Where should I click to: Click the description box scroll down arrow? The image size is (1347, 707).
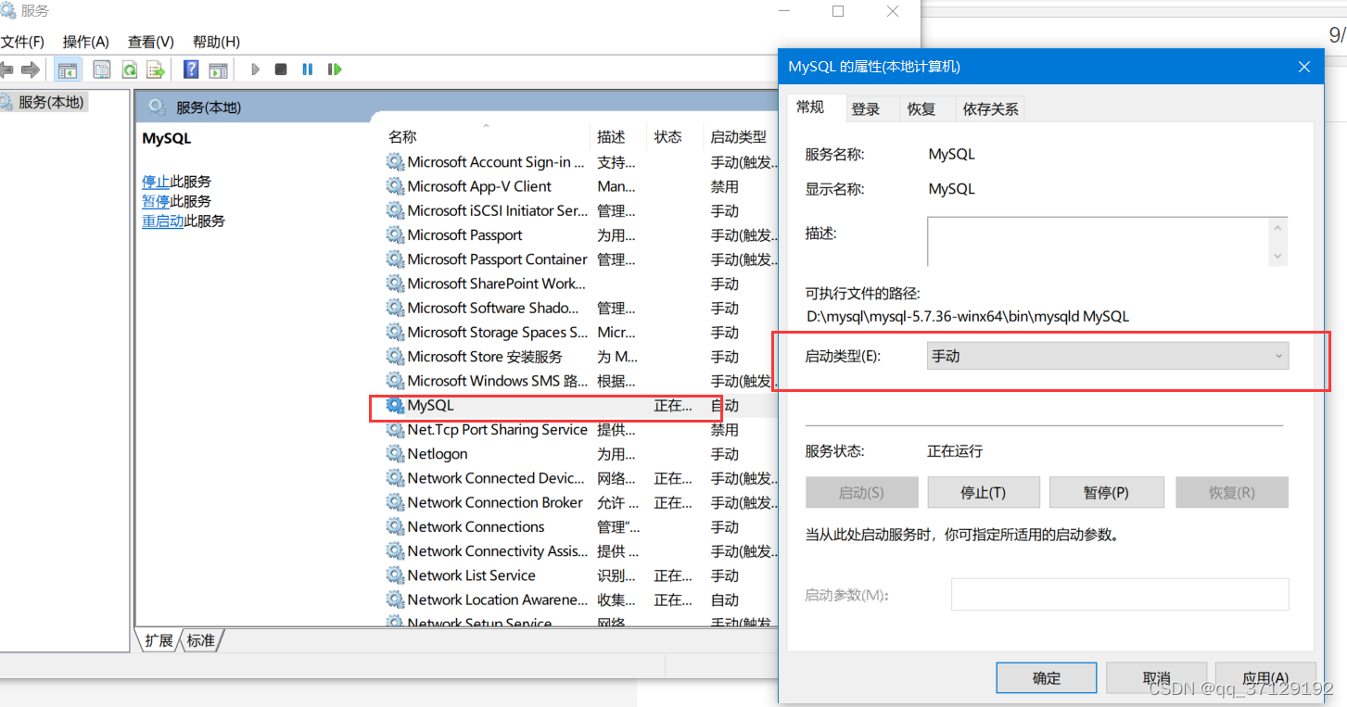[x=1278, y=256]
